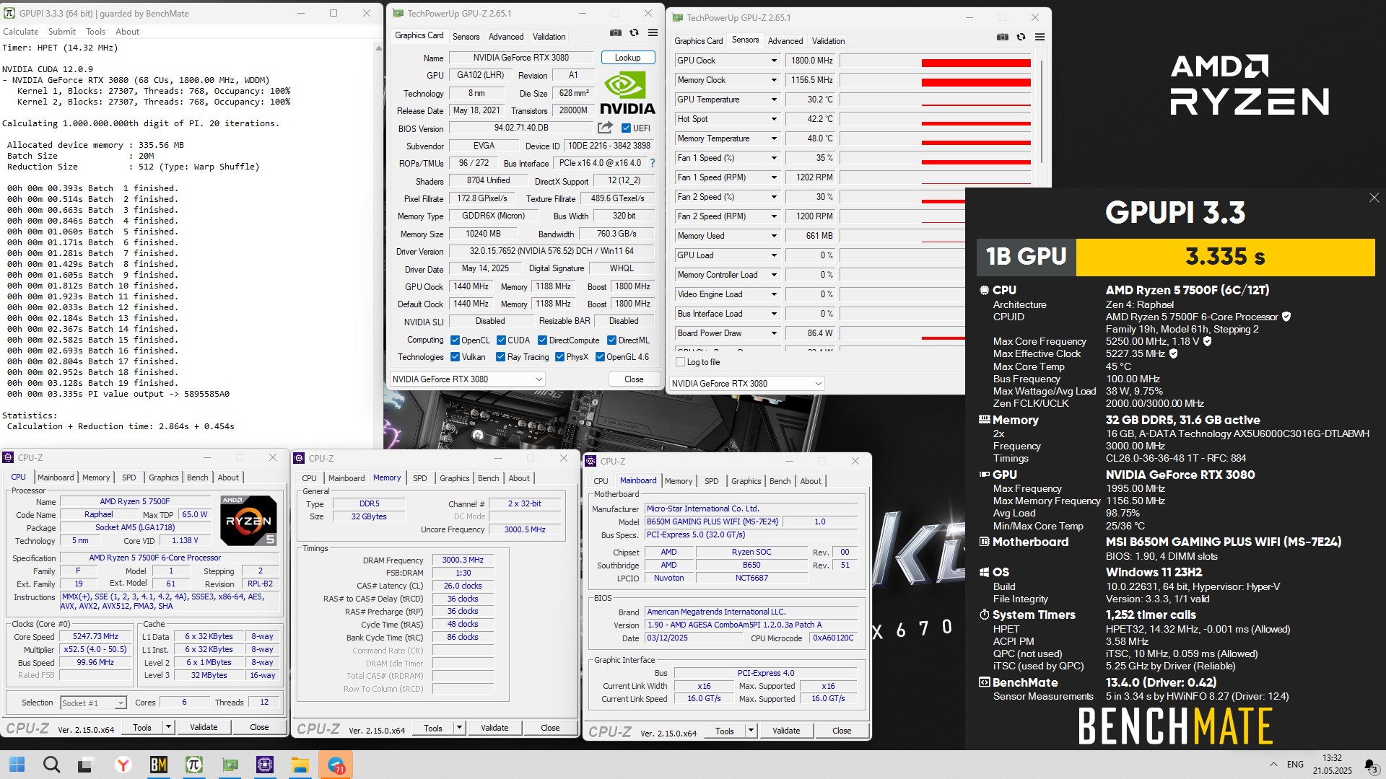Click Fan 2 Speed (%) sensor graph
The height and width of the screenshot is (779, 1386).
coord(902,197)
